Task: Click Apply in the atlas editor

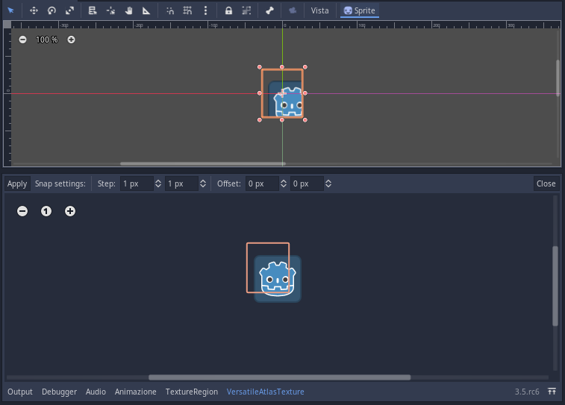Action: click(17, 183)
